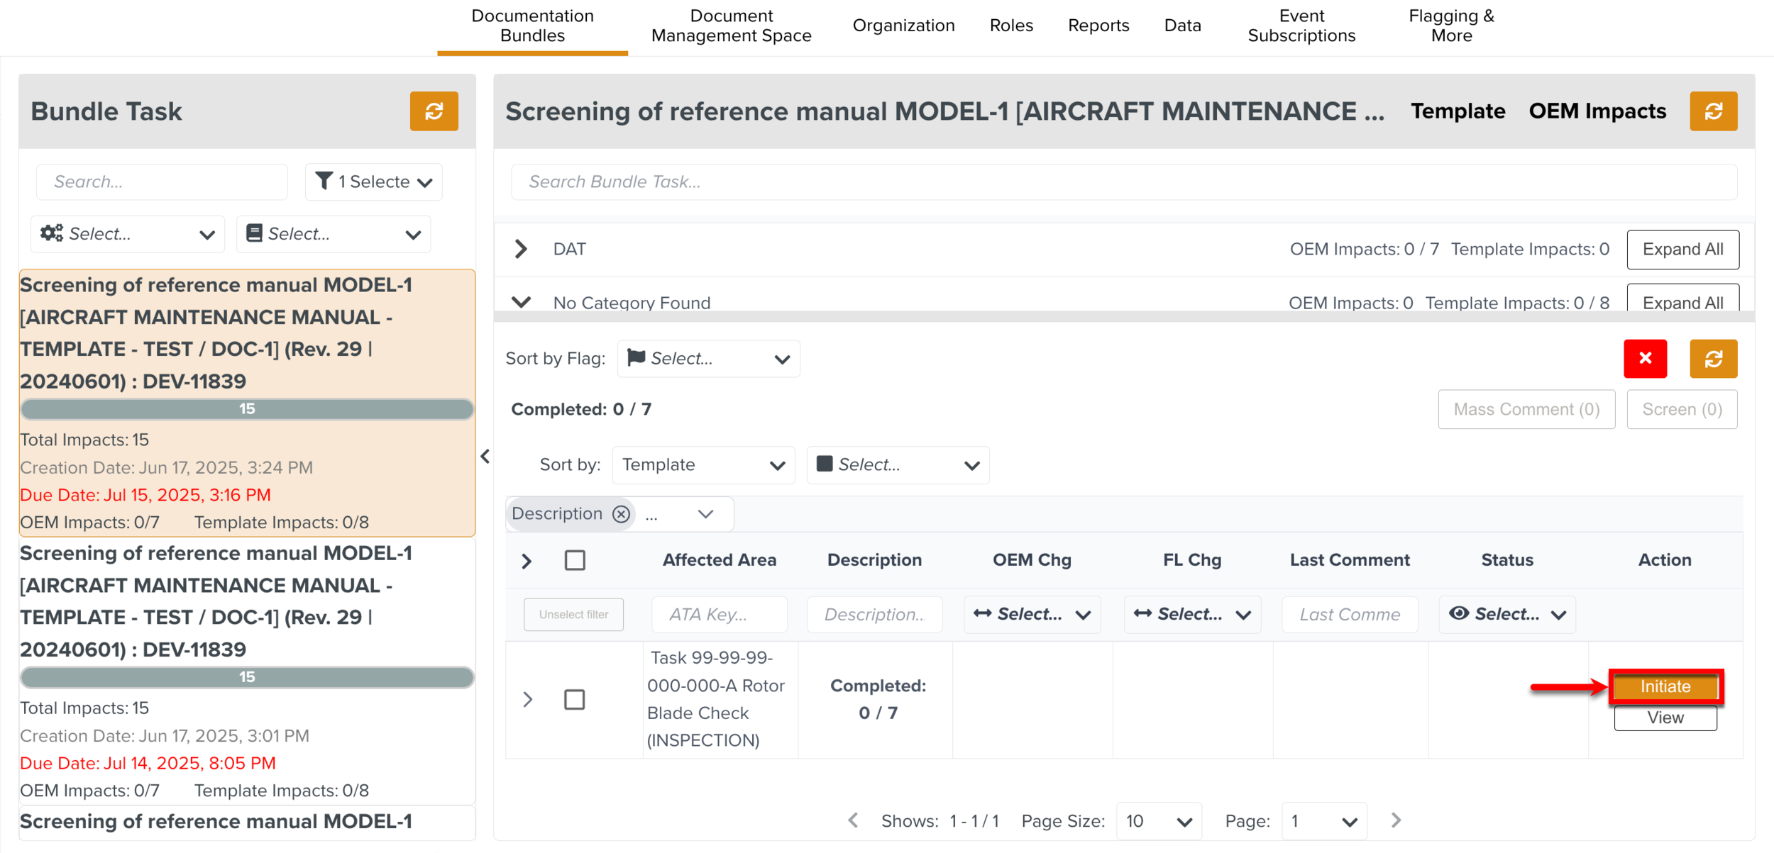Open the Sort by Flag dropdown

pyautogui.click(x=708, y=359)
